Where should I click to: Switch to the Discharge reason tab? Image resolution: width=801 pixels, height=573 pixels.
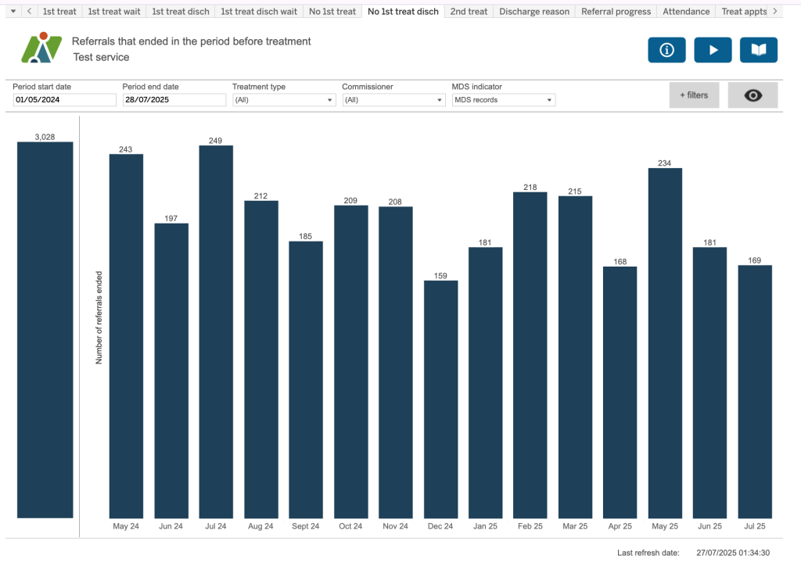[533, 12]
